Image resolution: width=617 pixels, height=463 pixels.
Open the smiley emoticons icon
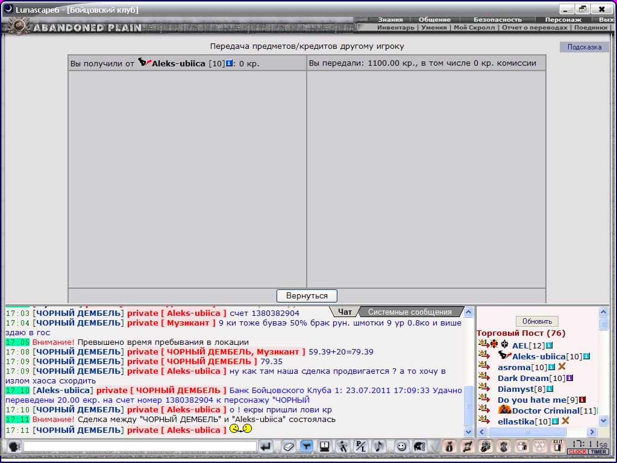(401, 447)
